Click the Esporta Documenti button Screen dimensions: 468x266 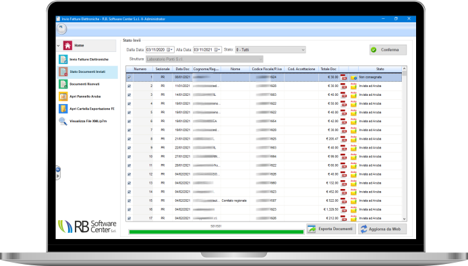point(331,229)
